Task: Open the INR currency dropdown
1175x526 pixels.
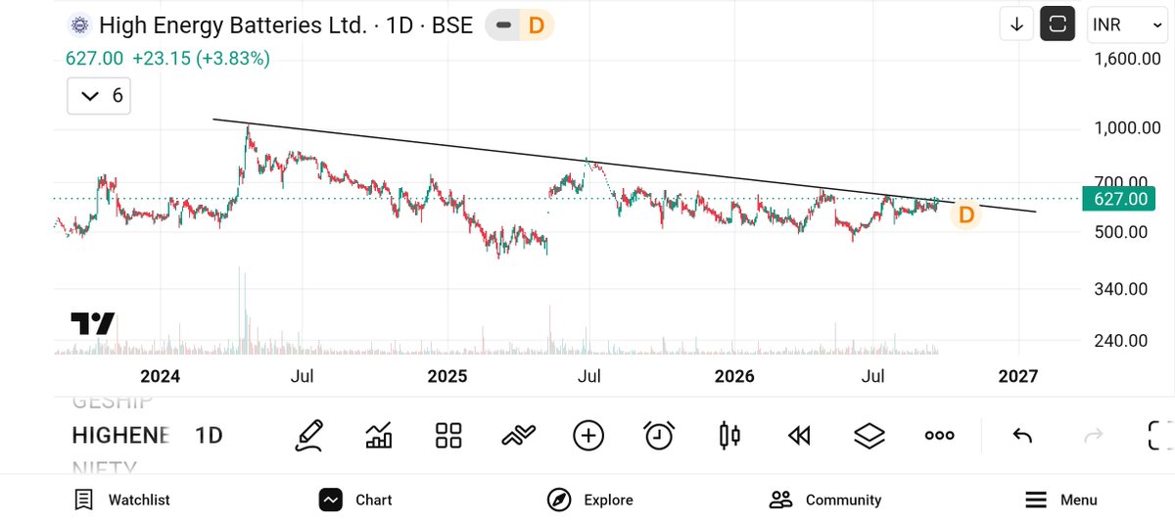Action: pos(1127,24)
